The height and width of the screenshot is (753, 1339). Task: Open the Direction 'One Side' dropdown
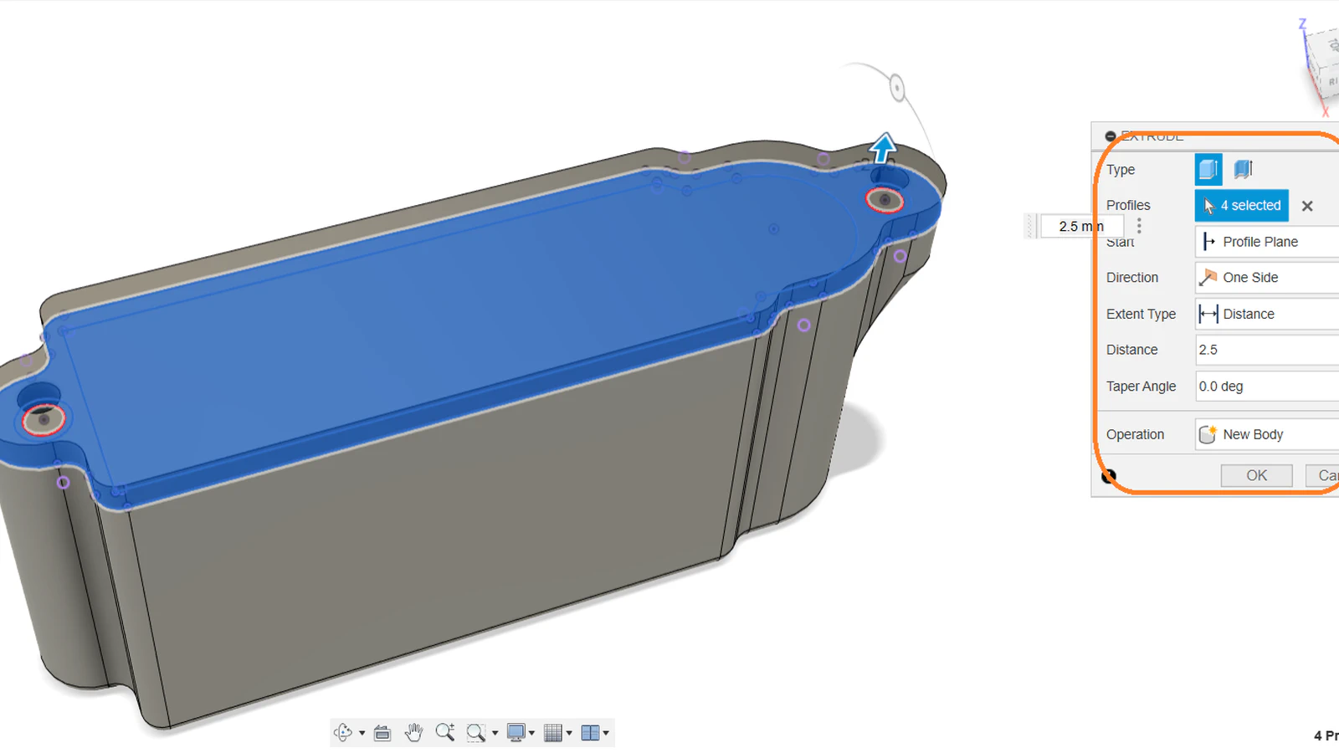(1267, 278)
